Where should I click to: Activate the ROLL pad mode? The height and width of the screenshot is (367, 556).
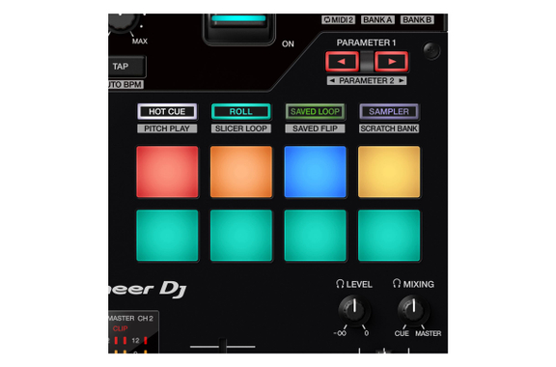click(240, 111)
